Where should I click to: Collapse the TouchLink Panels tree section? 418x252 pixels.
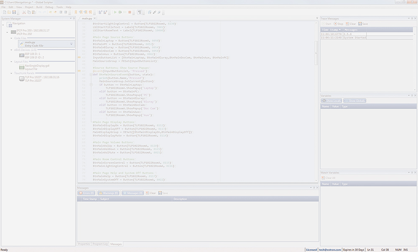click(x=12, y=73)
